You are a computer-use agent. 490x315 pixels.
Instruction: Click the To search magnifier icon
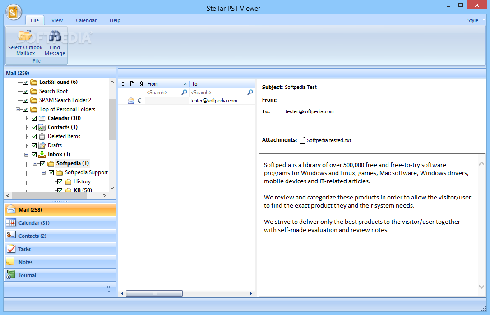250,92
